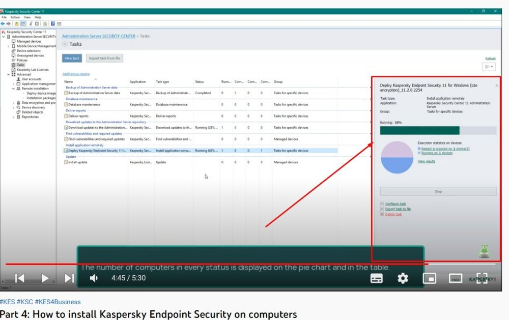Click the Up one level folder icon
The height and width of the screenshot is (320, 509).
point(16,24)
